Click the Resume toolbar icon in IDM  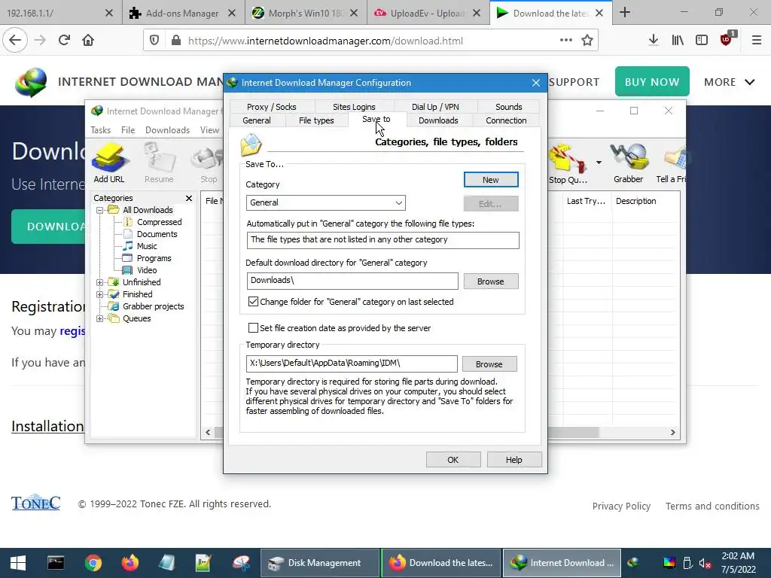coord(159,163)
